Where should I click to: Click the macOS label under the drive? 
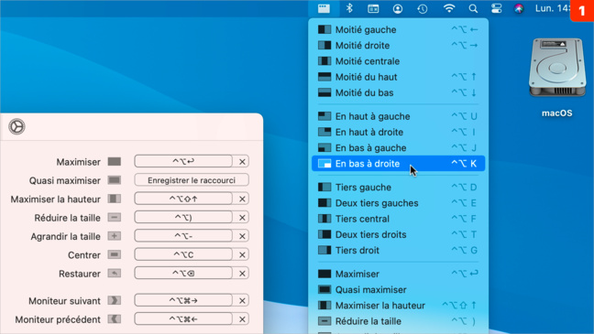coord(557,113)
